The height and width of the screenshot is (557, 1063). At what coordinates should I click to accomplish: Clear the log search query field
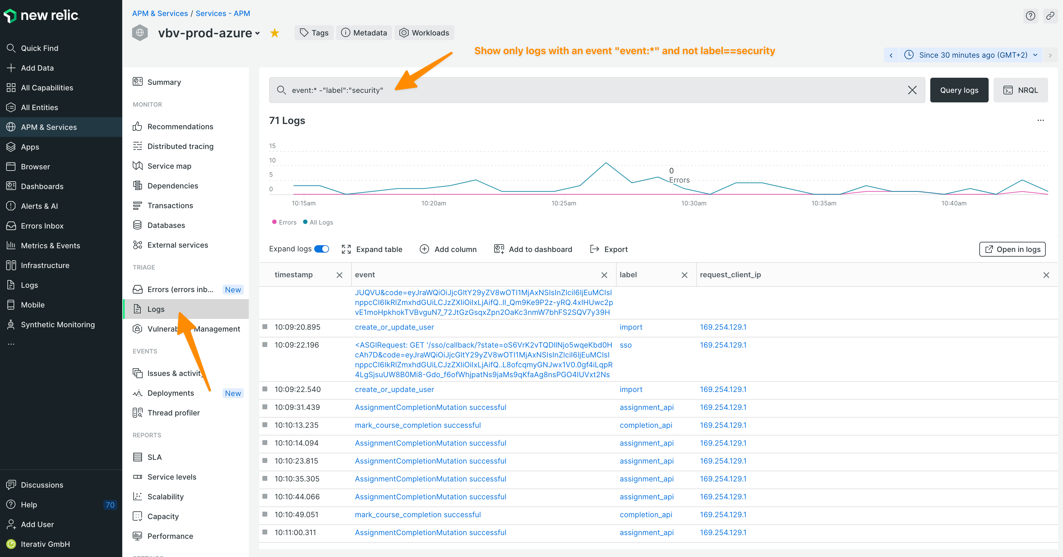pyautogui.click(x=912, y=90)
